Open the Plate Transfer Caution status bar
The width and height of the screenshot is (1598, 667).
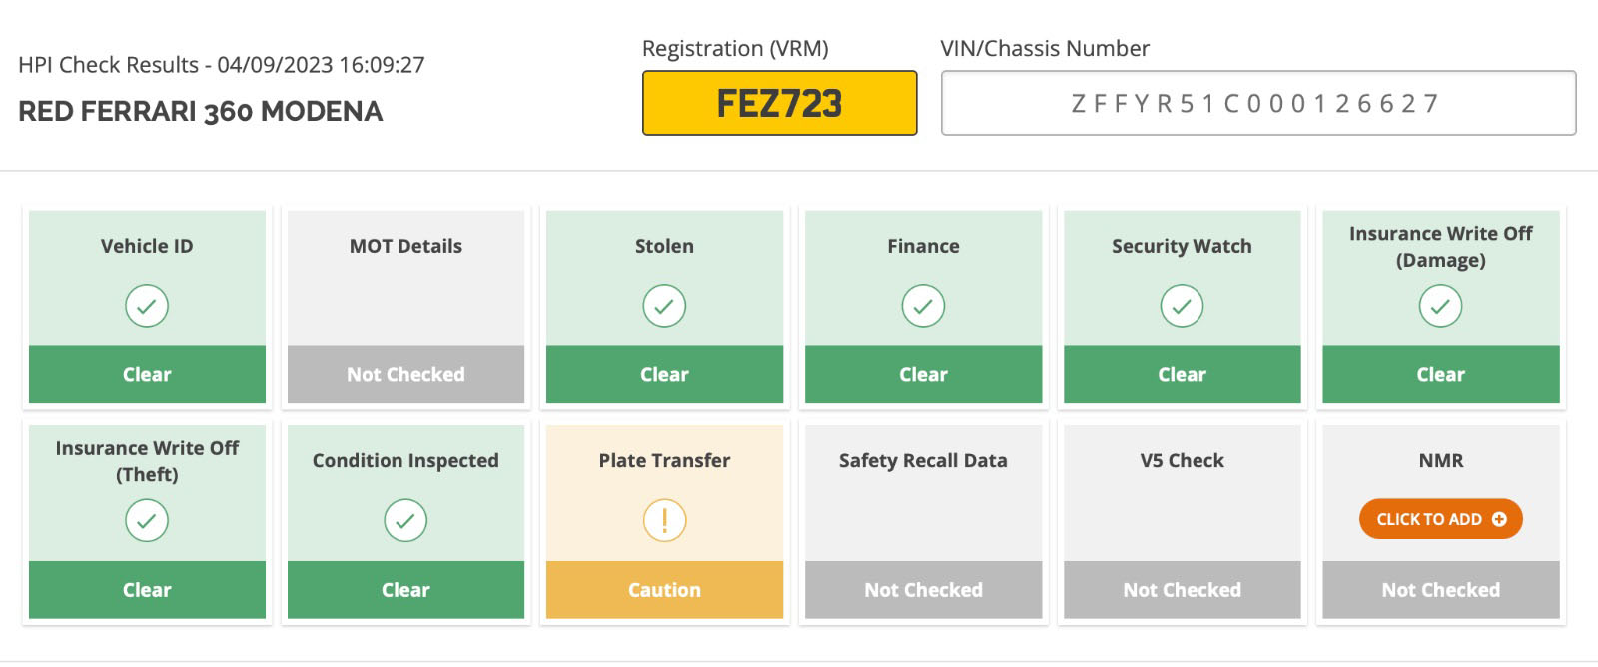click(664, 590)
